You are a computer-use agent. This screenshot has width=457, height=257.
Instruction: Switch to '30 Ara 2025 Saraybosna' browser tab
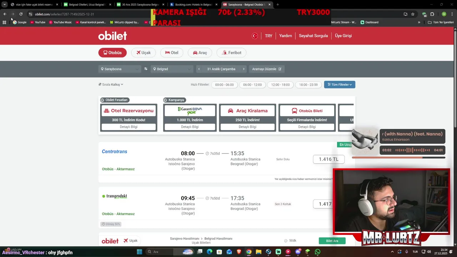tap(140, 5)
